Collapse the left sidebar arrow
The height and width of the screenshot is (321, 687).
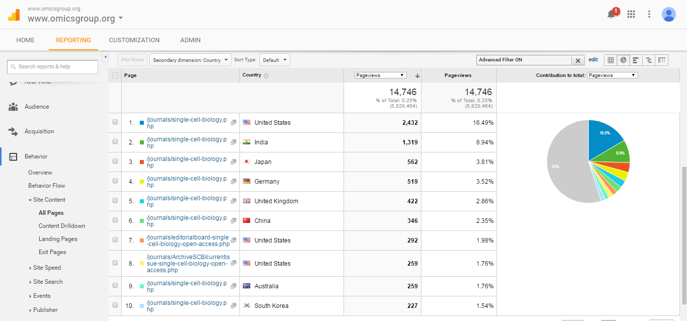pyautogui.click(x=106, y=57)
